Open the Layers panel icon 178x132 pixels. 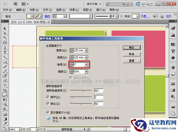pos(173,106)
